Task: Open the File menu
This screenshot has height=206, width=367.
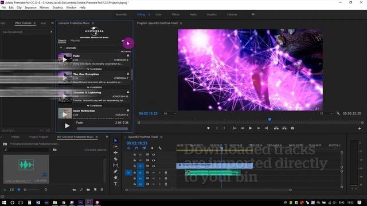Action: coord(3,7)
